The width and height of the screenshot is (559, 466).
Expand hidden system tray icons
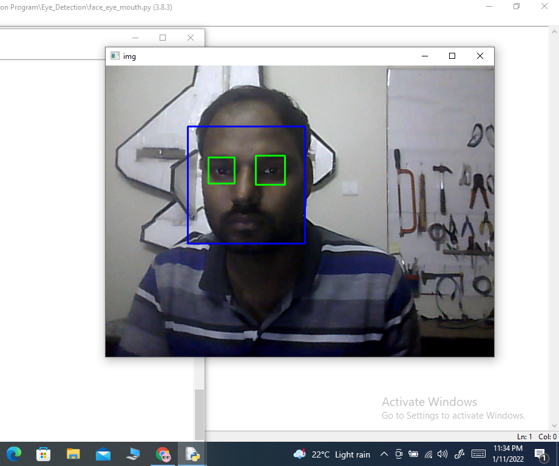[384, 454]
